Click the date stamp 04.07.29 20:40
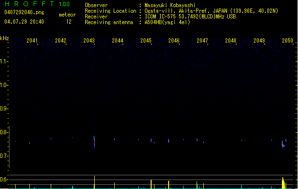Screen dimensions: 298x189 coord(24,22)
